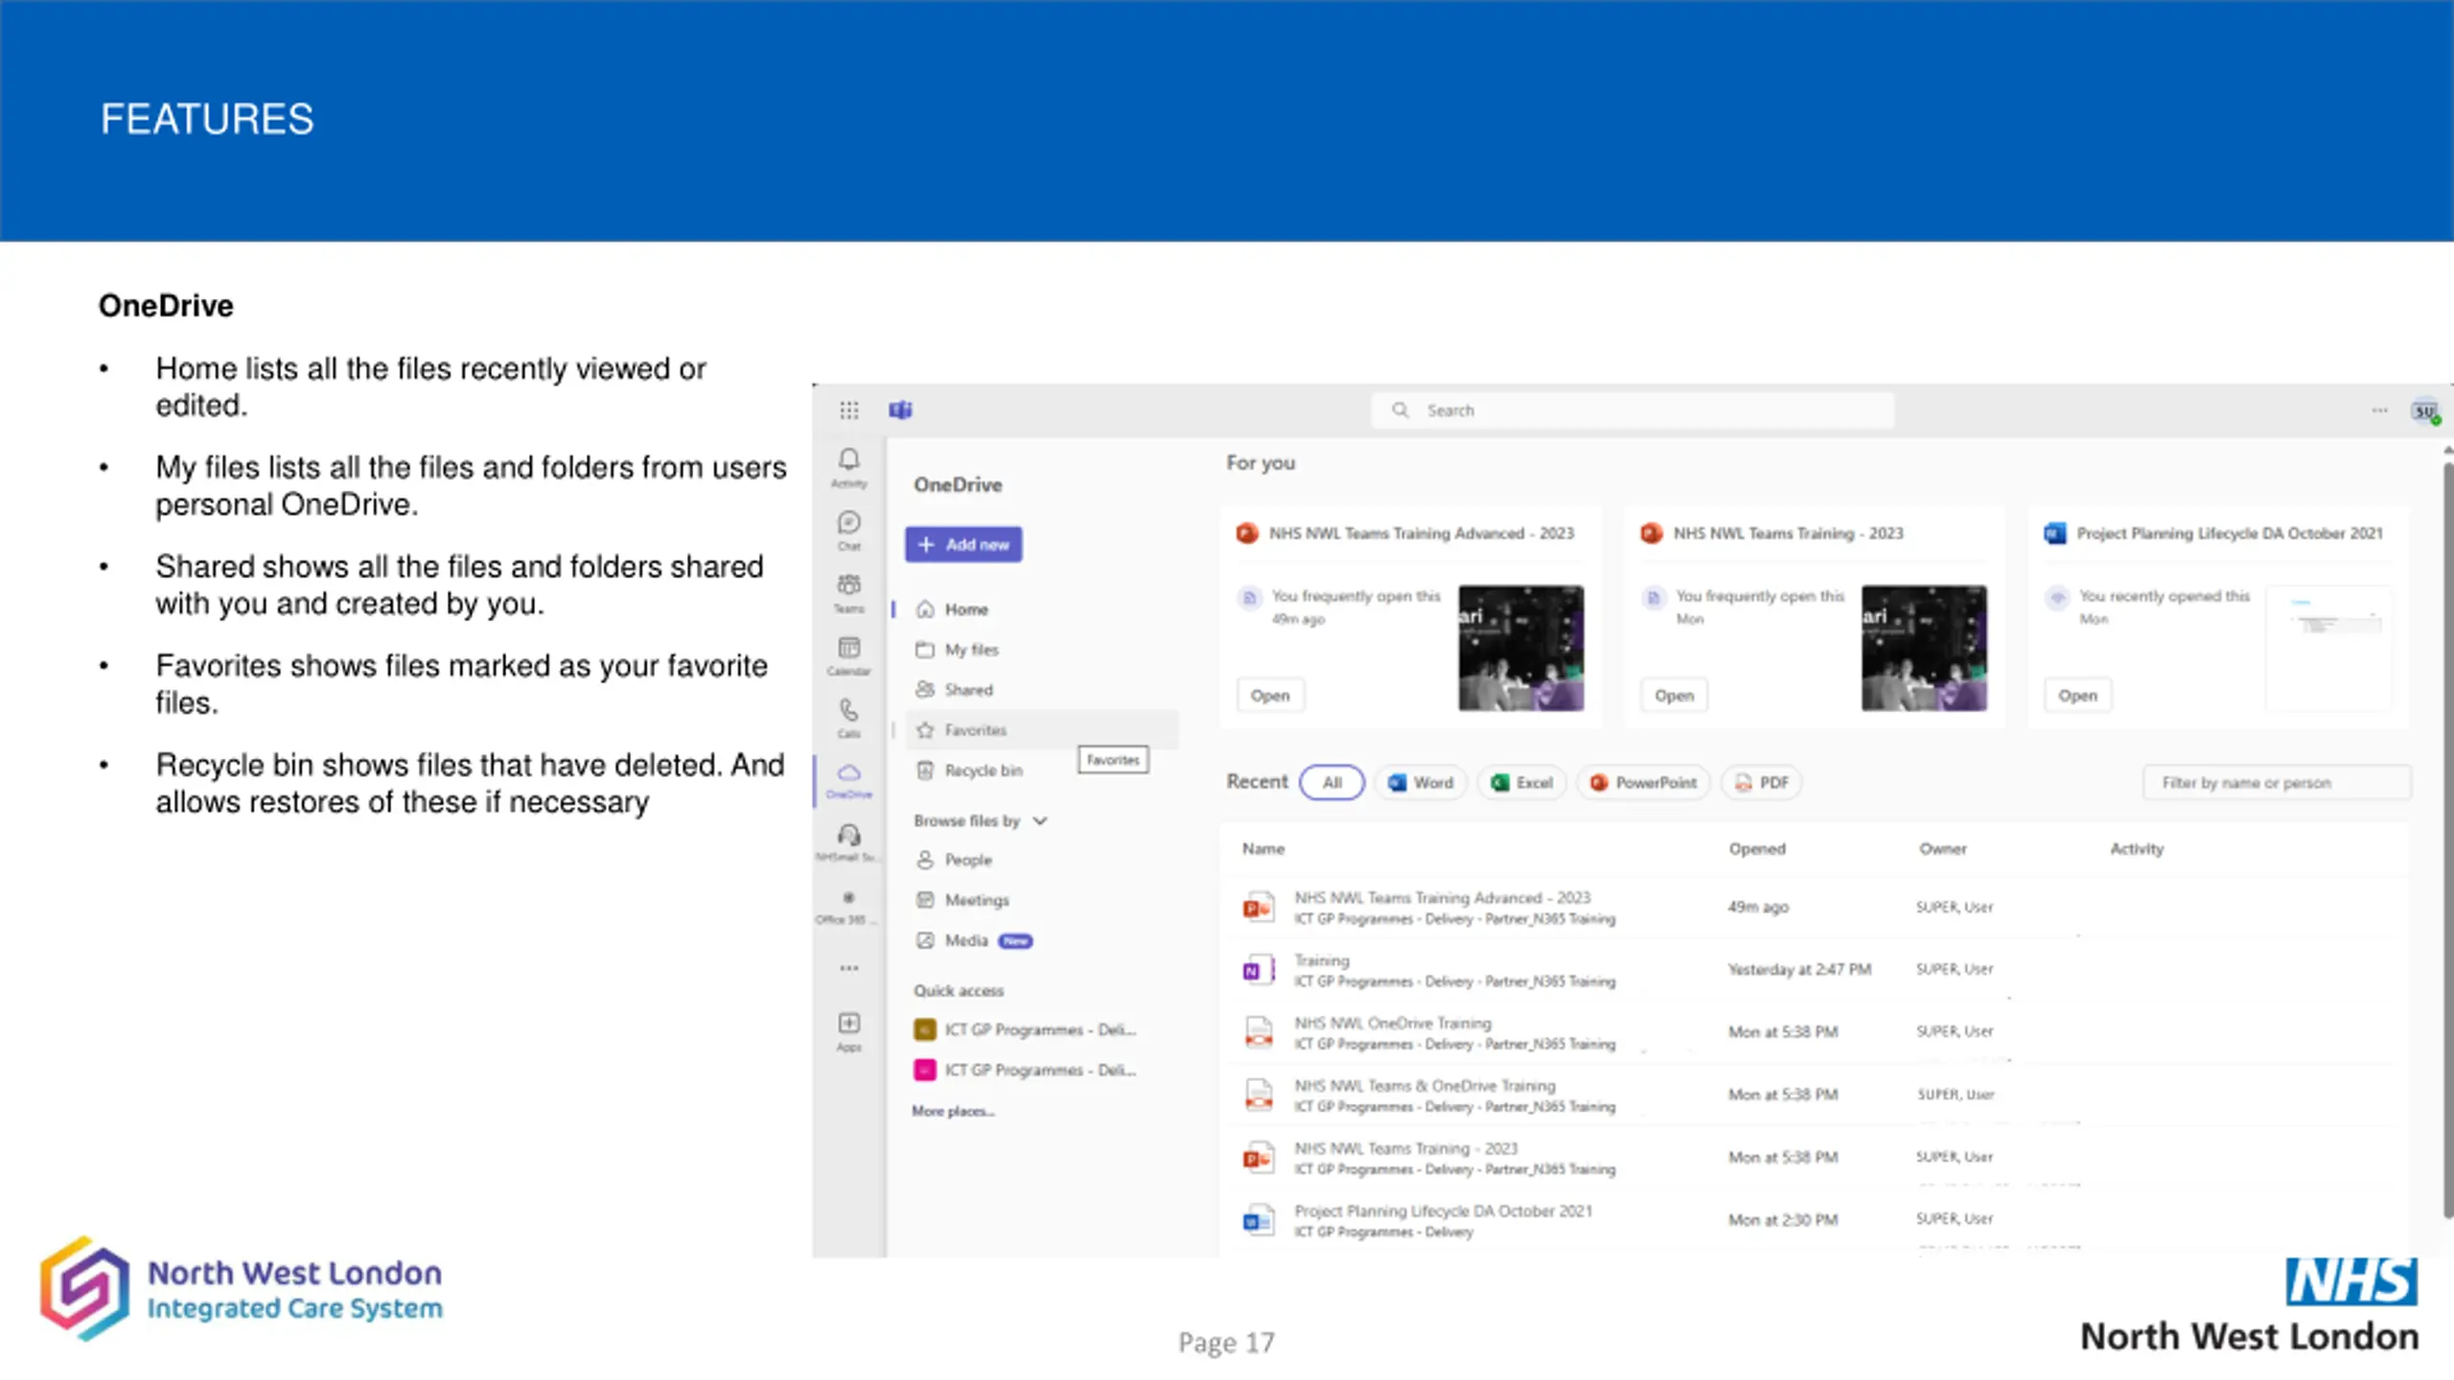Click the search magnifier icon
The image size is (2454, 1380).
[x=1401, y=410]
